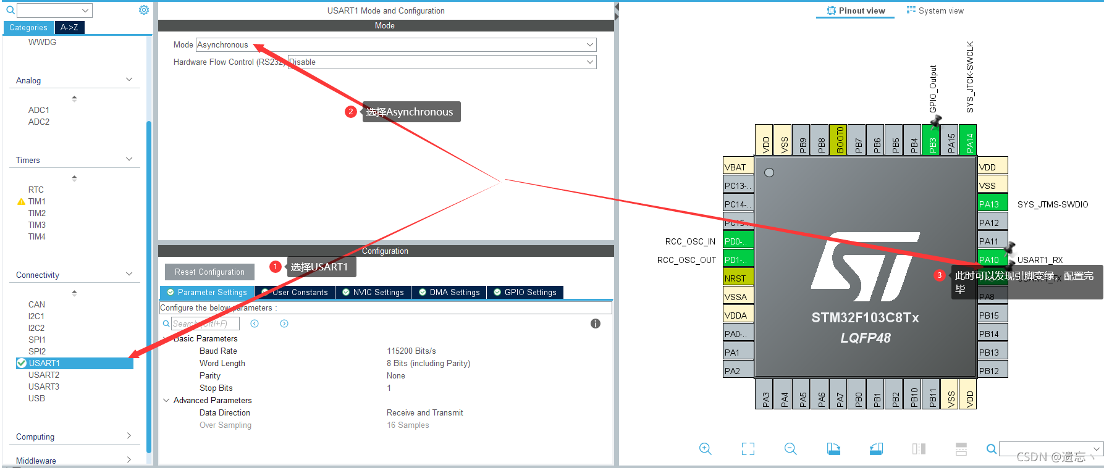Viewport: 1104px width, 468px height.
Task: Open the pin search dropdown at bottom right
Action: [1097, 449]
